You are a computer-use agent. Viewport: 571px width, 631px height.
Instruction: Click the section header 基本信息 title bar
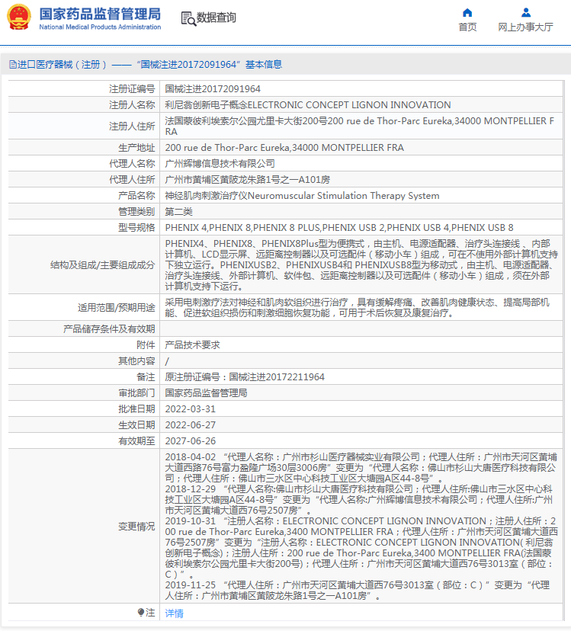[145, 65]
